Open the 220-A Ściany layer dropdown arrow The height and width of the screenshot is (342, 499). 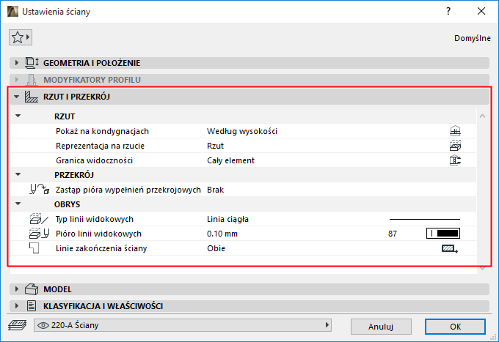(327, 325)
